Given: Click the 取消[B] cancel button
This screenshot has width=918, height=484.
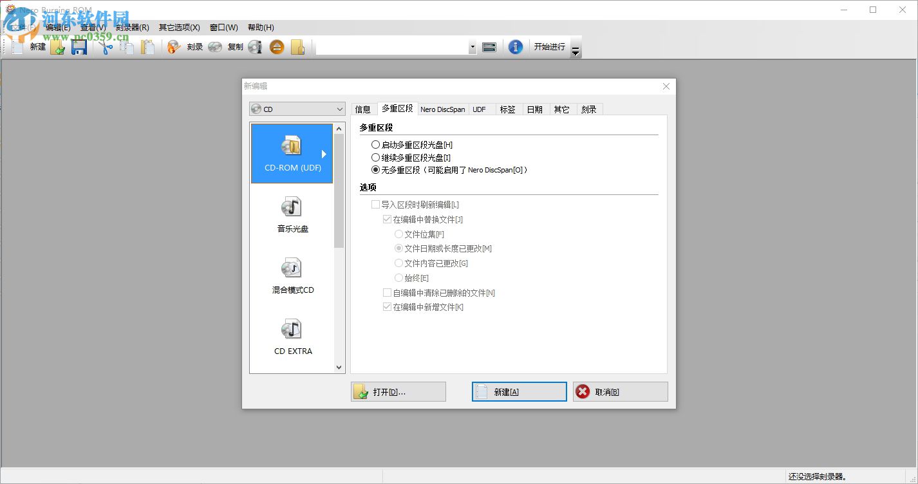Looking at the screenshot, I should click(621, 392).
